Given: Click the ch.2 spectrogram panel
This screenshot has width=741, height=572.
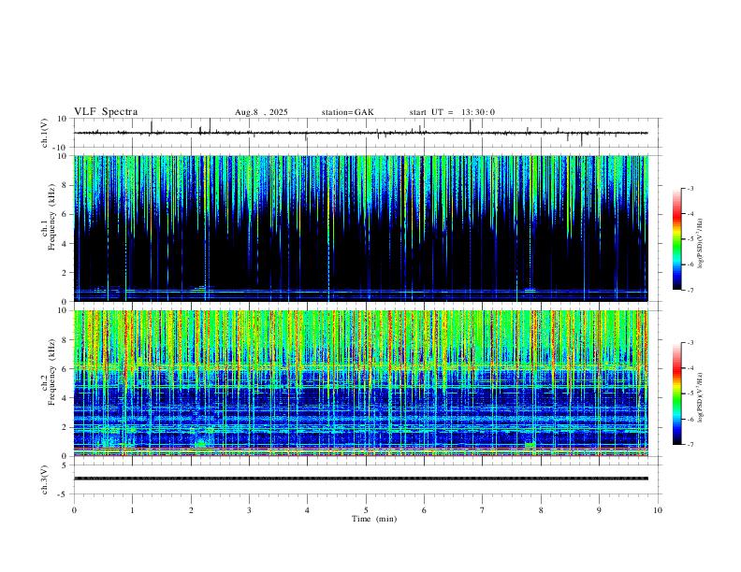Looking at the screenshot, I should point(360,383).
